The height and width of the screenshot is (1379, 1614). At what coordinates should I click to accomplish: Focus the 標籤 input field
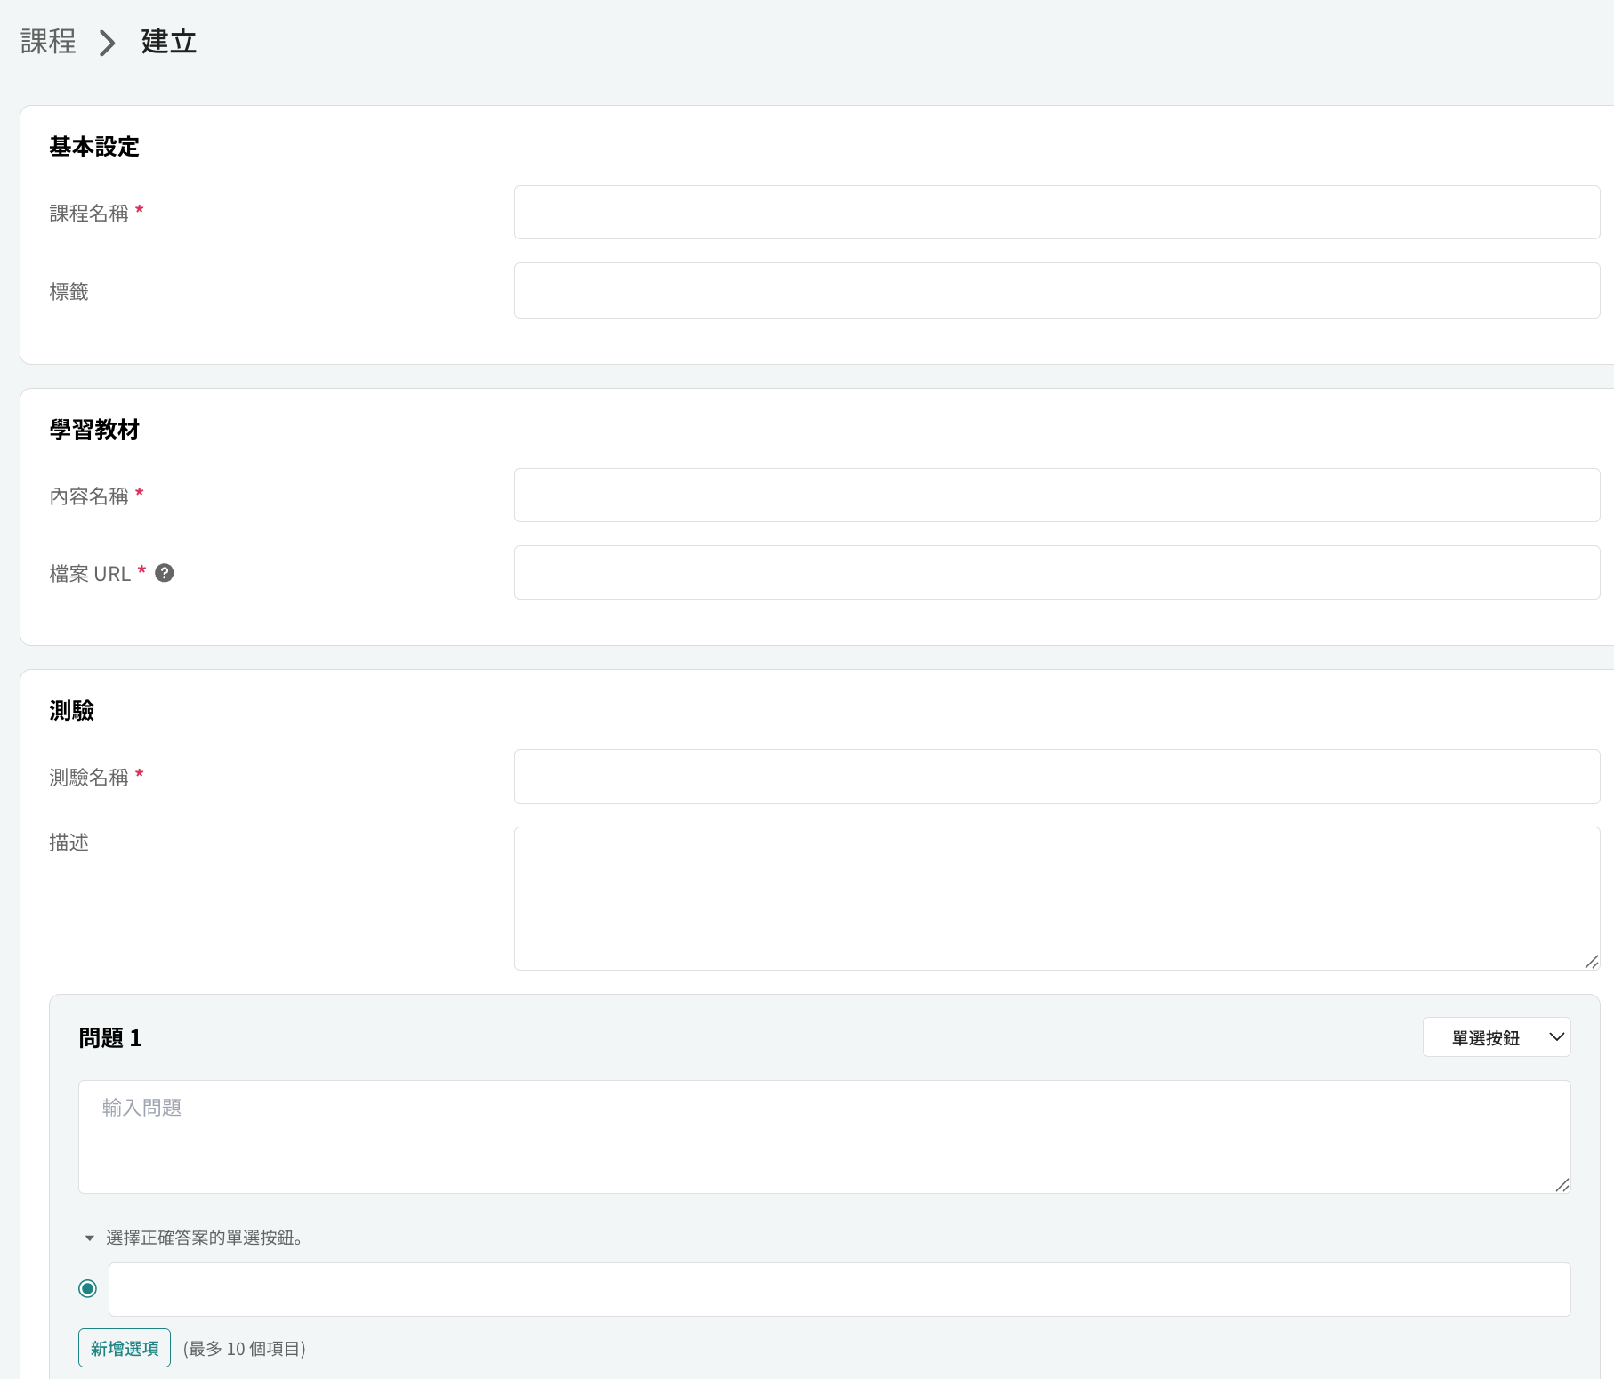1057,290
